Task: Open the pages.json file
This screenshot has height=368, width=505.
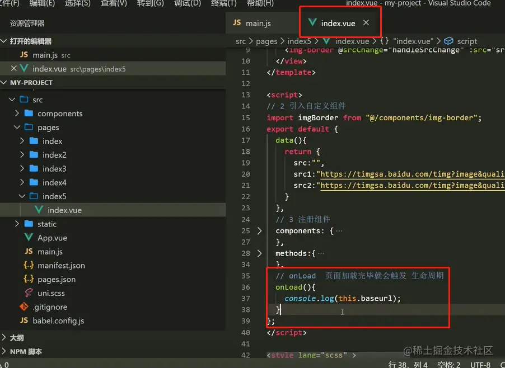Action: pos(113,279)
